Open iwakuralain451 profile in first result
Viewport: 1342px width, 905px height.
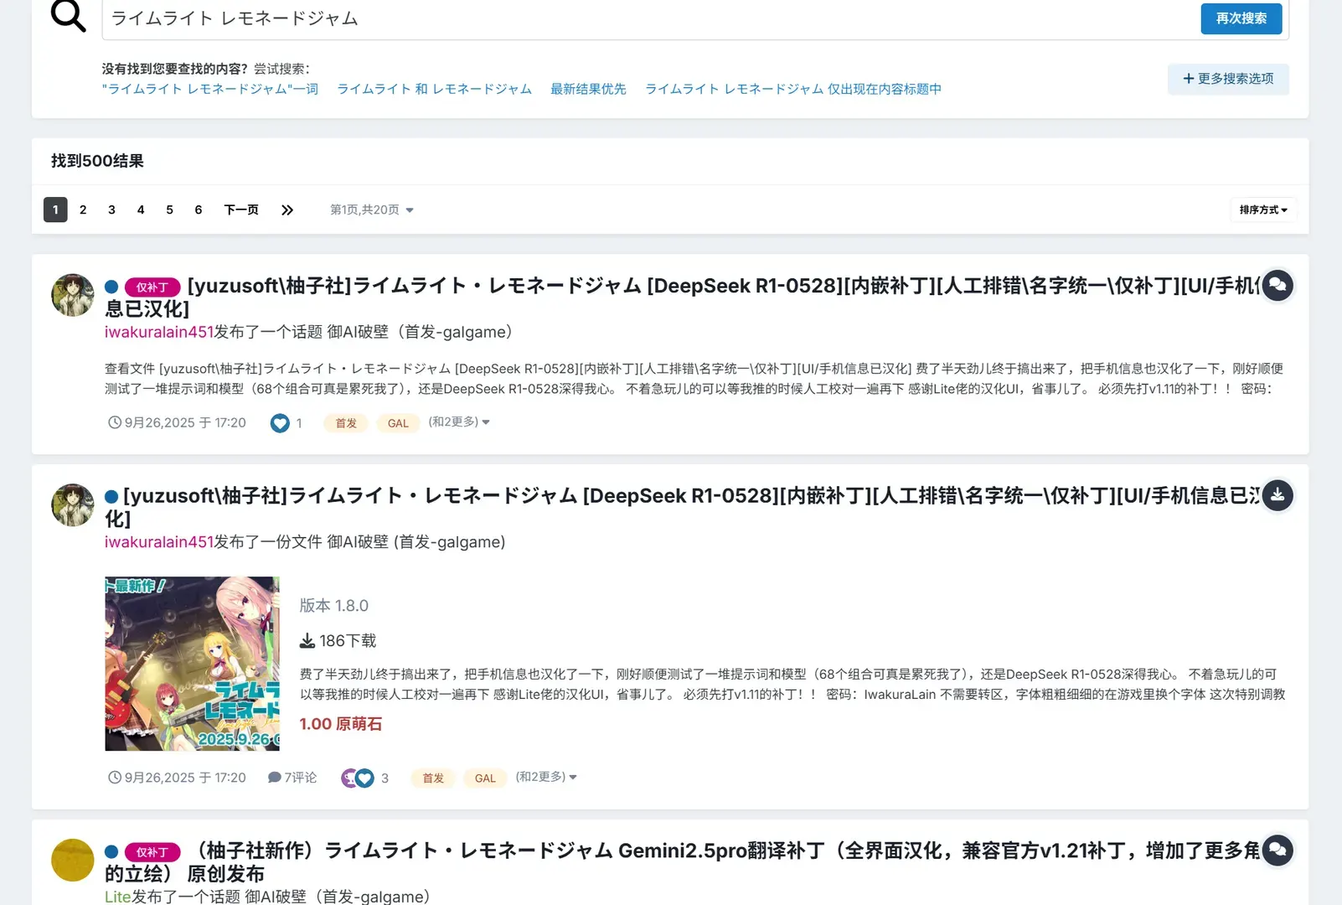point(159,332)
